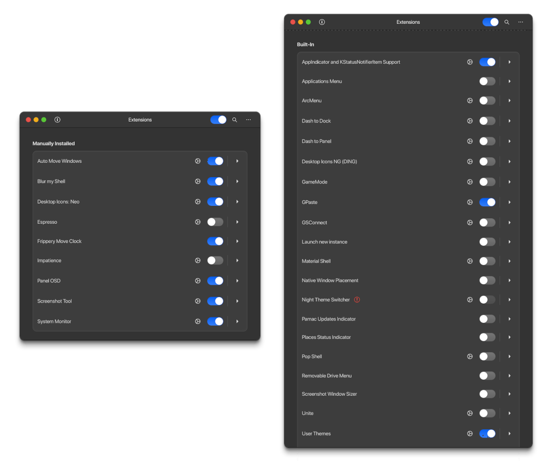Open AppIndicator and KStatusNotifierItem settings icon

[470, 62]
